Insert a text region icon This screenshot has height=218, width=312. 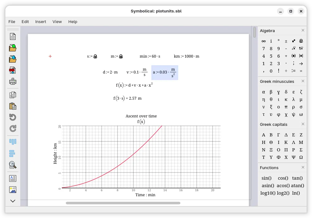click(13, 178)
